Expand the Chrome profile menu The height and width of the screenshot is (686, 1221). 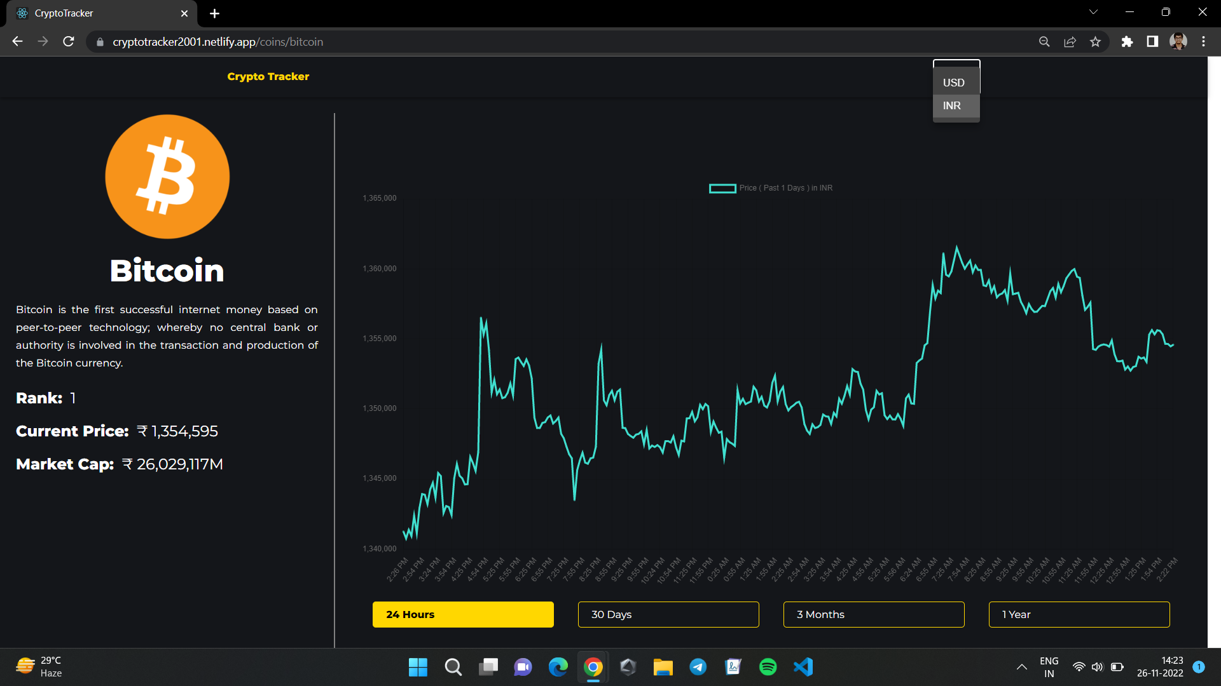coord(1178,41)
